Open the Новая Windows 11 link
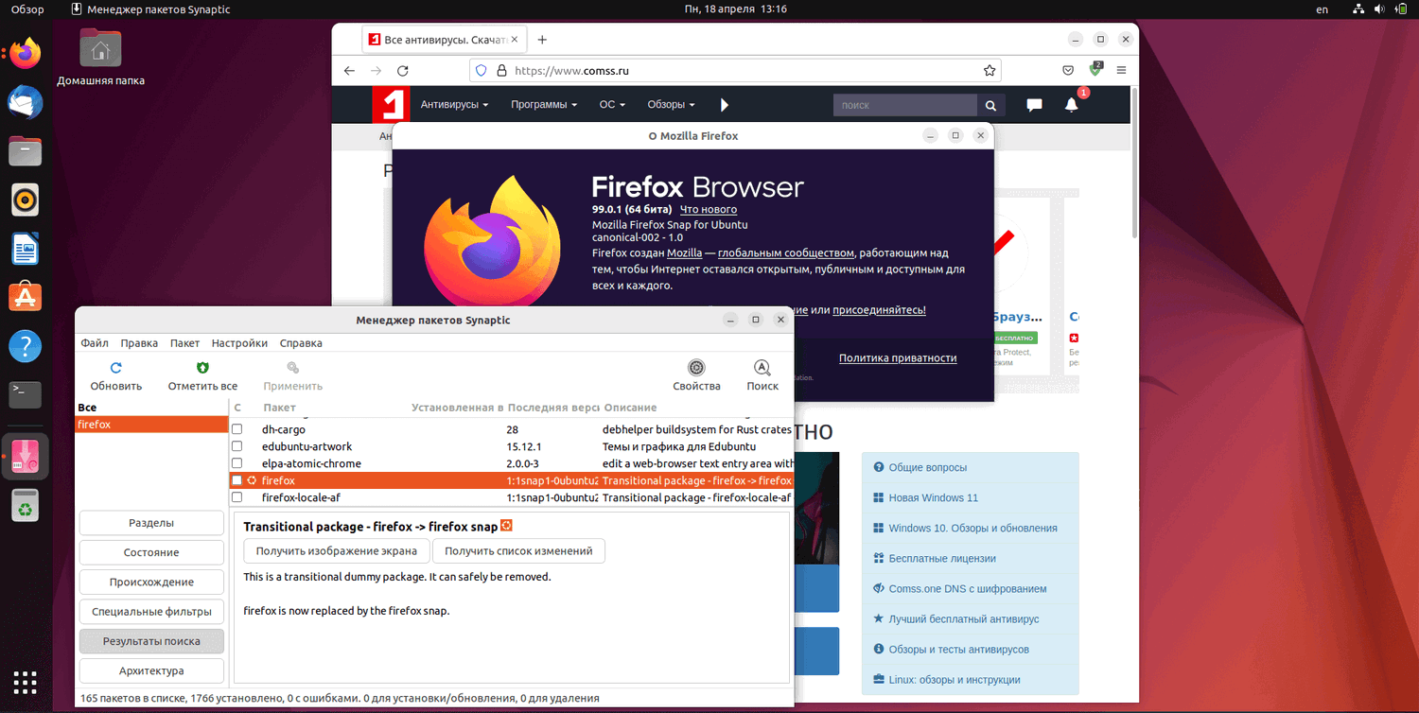 tap(934, 497)
